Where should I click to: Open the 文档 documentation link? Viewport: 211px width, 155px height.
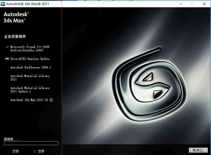pos(16,151)
